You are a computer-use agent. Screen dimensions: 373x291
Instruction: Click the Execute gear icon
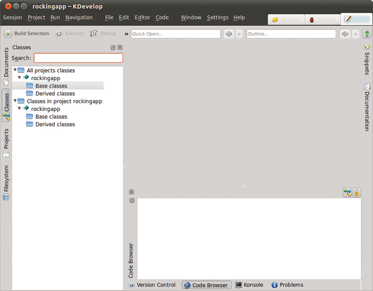59,34
